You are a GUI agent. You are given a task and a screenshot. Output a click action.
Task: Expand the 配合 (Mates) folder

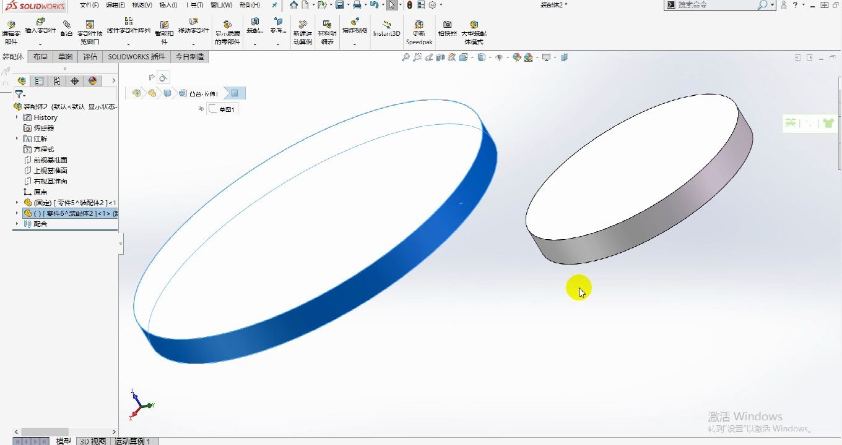17,224
